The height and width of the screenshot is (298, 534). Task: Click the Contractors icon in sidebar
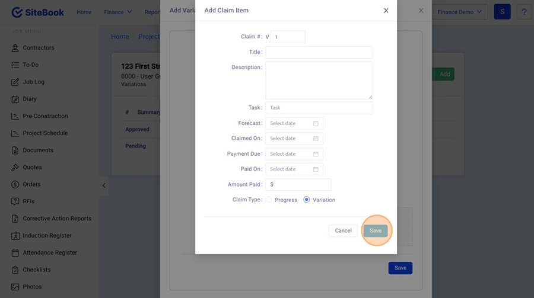(15, 48)
